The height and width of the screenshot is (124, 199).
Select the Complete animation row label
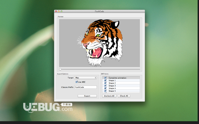coord(117,78)
